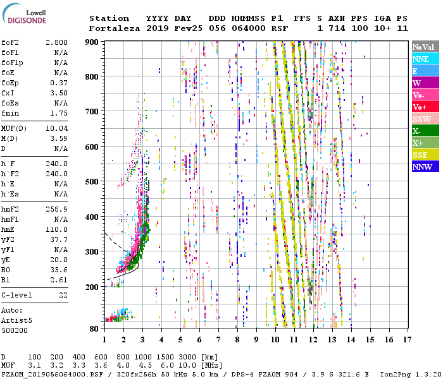The height and width of the screenshot is (379, 443).
Task: Click the RSF value under P1
Action: tap(280, 28)
